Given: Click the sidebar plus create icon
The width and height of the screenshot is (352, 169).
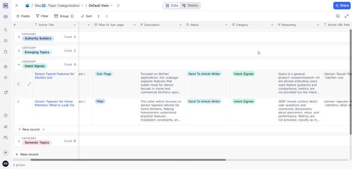Looking at the screenshot, I should tap(6, 153).
